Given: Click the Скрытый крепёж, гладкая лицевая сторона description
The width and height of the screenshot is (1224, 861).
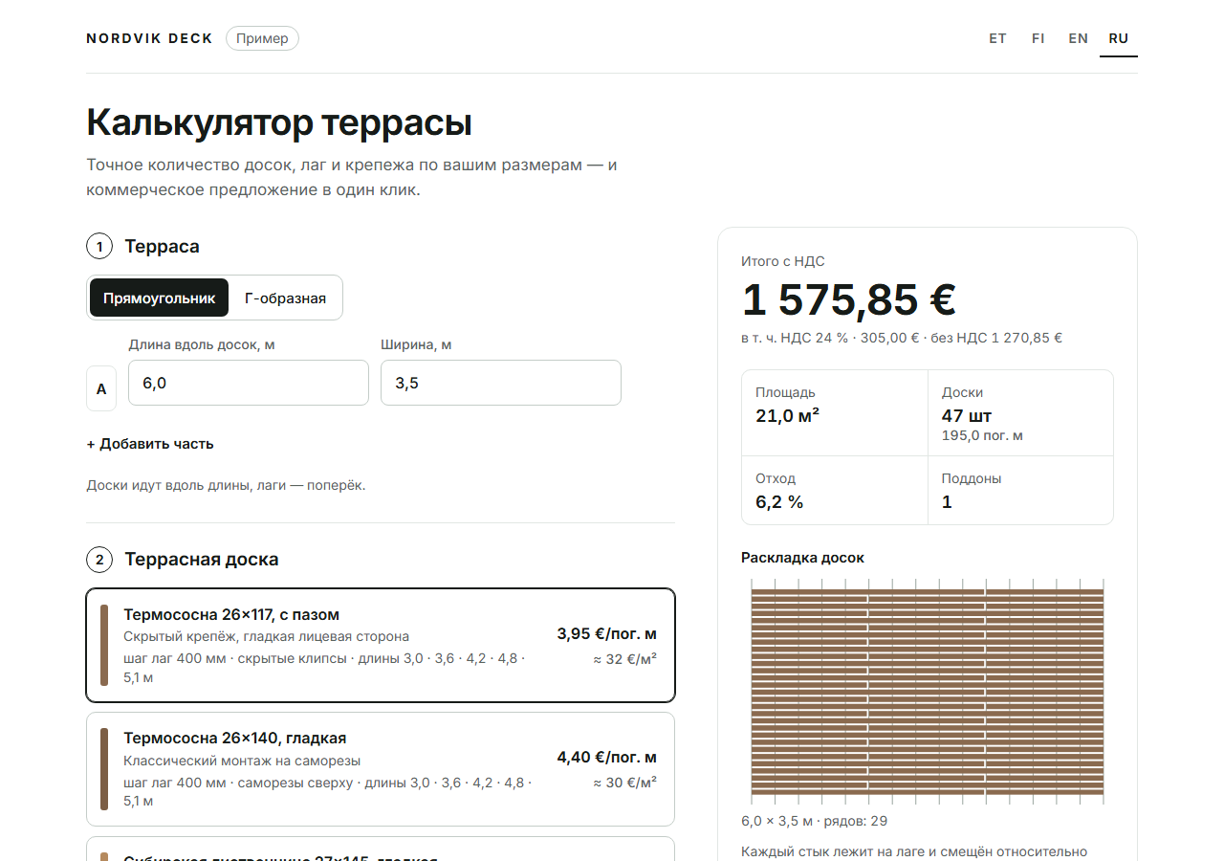Looking at the screenshot, I should coord(266,637).
